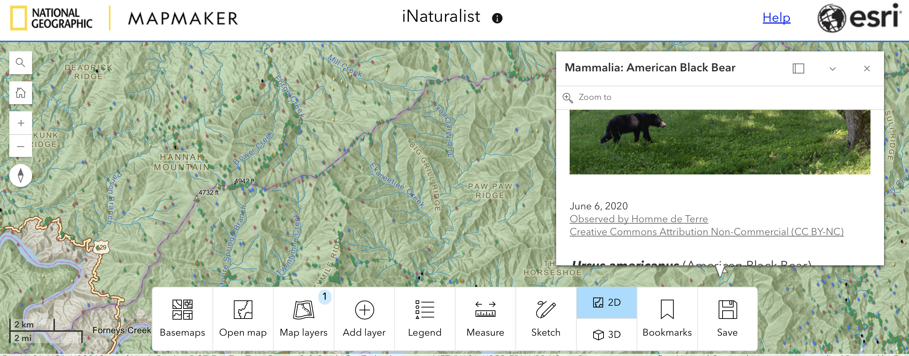Switch the map to 2D view
Screen dimensions: 909x356
click(x=607, y=302)
